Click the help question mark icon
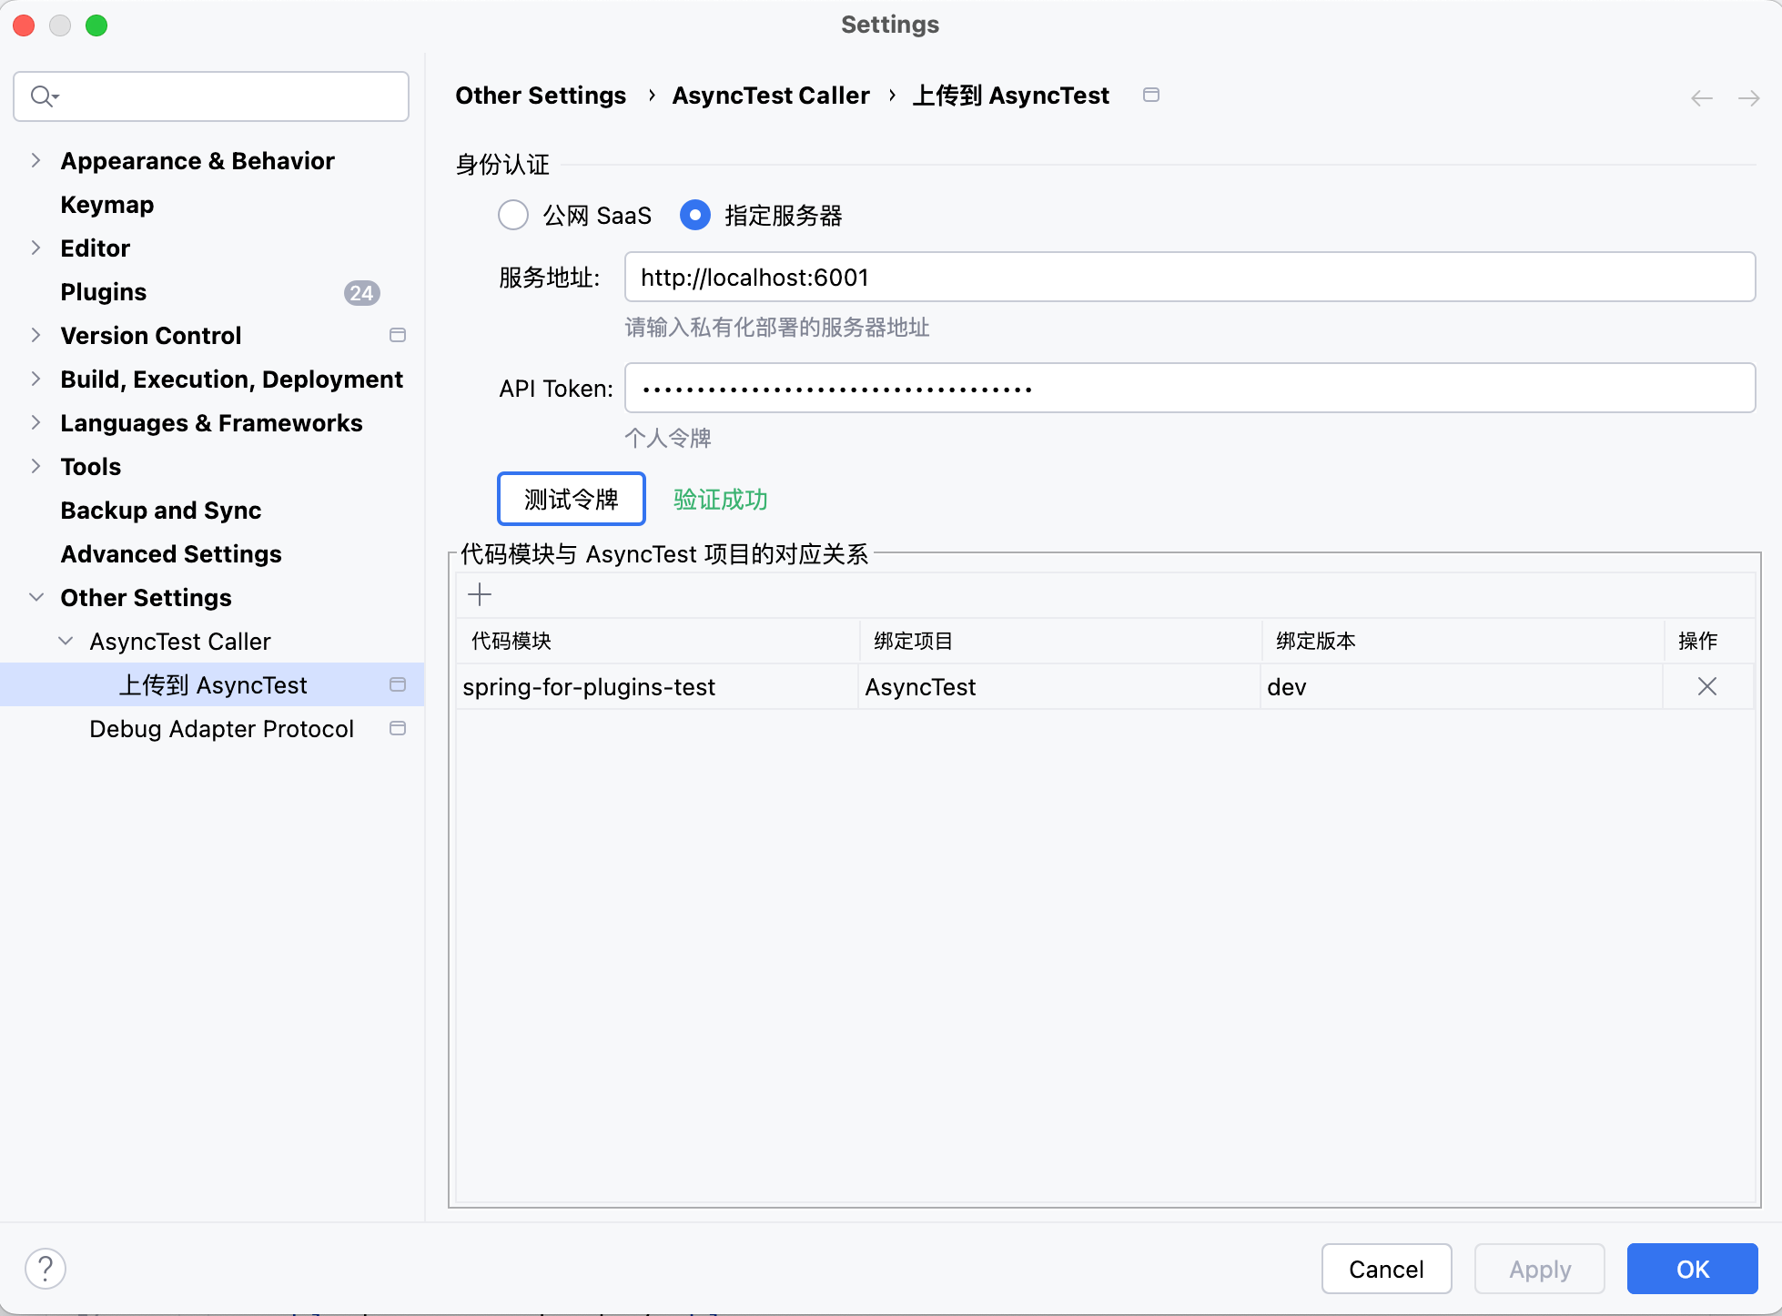Image resolution: width=1782 pixels, height=1316 pixels. pyautogui.click(x=46, y=1269)
